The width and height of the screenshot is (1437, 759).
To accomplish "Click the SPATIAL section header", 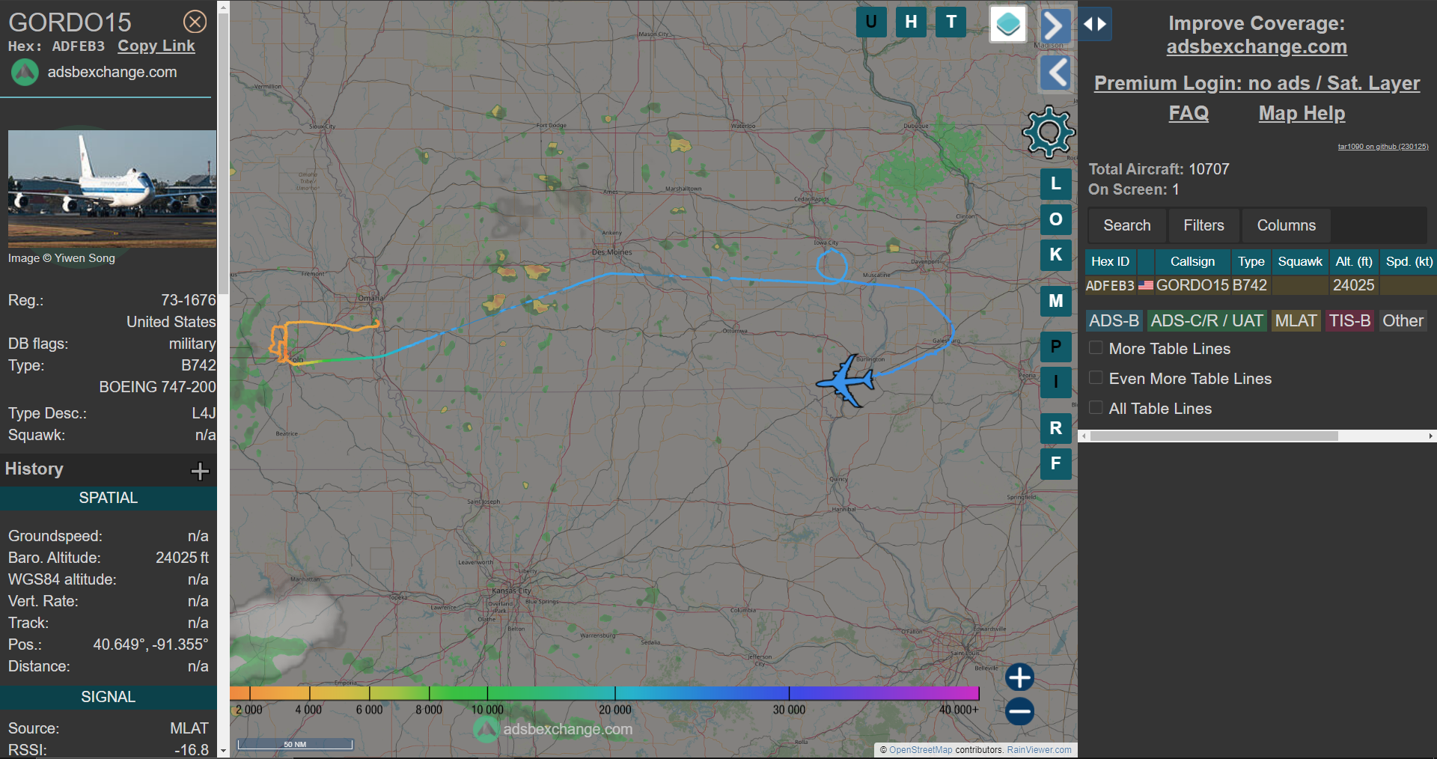I will click(109, 498).
